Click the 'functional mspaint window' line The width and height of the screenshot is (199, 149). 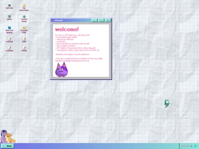66,37
